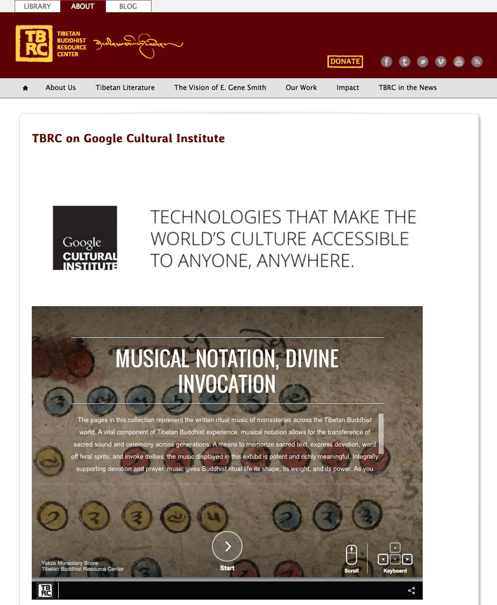Switch to the ABOUT tab
This screenshot has width=497, height=605.
click(x=83, y=6)
